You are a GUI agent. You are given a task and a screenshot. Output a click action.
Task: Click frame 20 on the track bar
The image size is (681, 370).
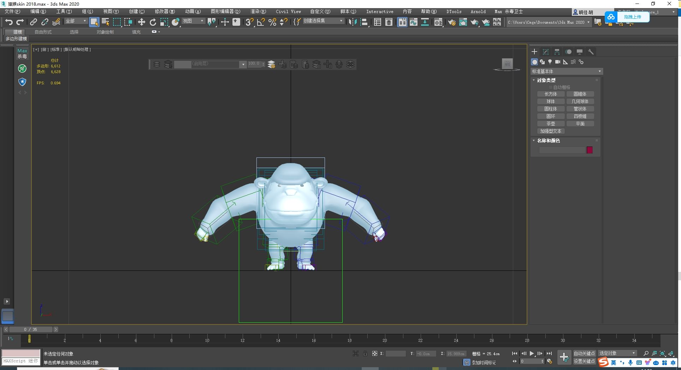385,340
